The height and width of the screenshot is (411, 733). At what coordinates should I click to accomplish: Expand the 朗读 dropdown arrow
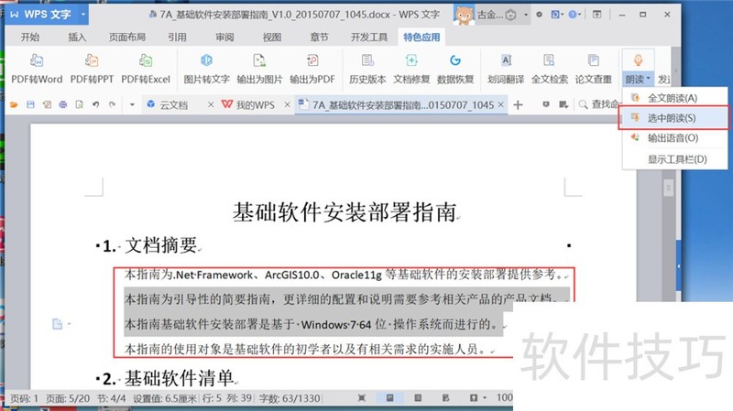click(649, 79)
